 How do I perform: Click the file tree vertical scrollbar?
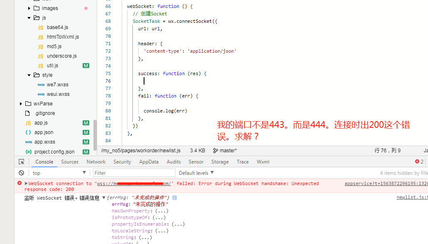[x=95, y=135]
